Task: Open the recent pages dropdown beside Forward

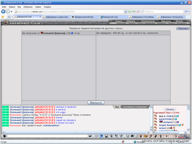Action: click(x=12, y=12)
